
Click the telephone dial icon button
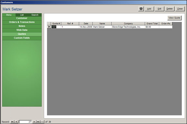[x=141, y=9]
